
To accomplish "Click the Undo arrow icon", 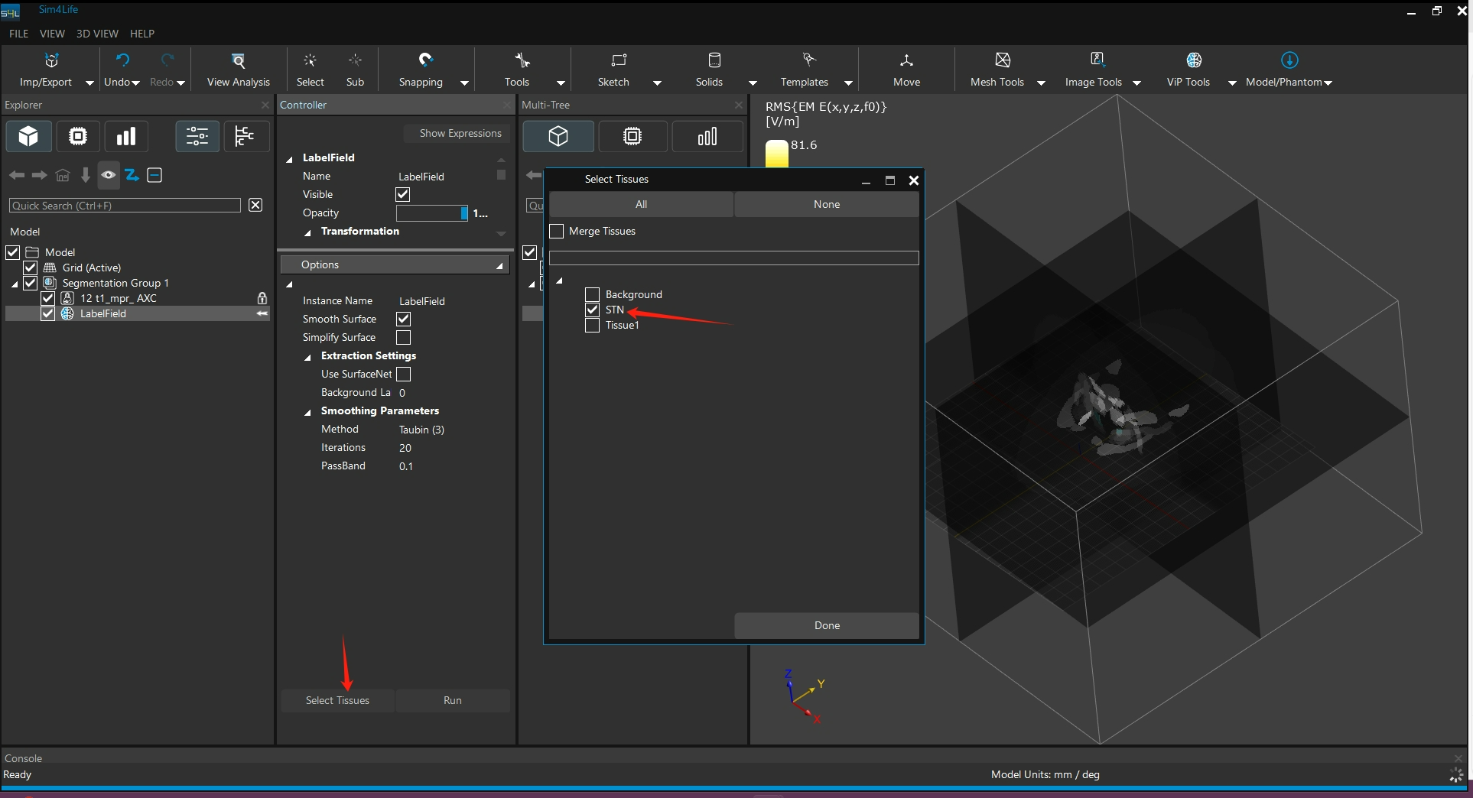I will [x=122, y=60].
